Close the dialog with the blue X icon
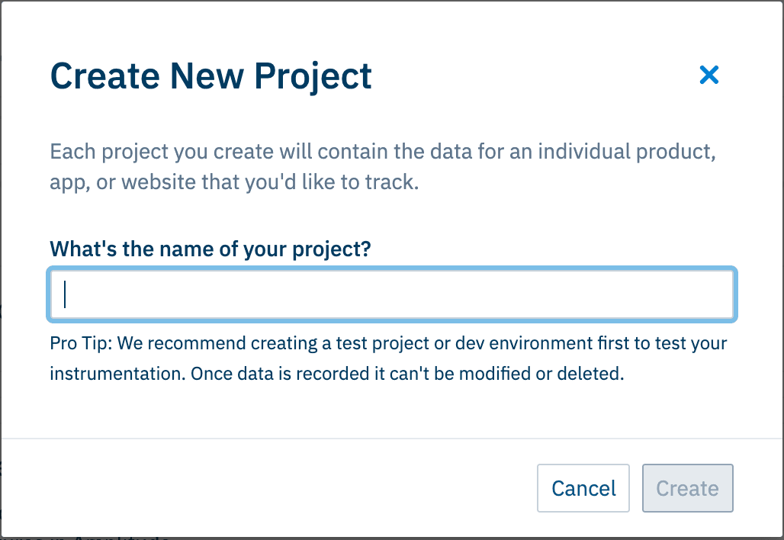Image resolution: width=784 pixels, height=540 pixels. pyautogui.click(x=709, y=75)
